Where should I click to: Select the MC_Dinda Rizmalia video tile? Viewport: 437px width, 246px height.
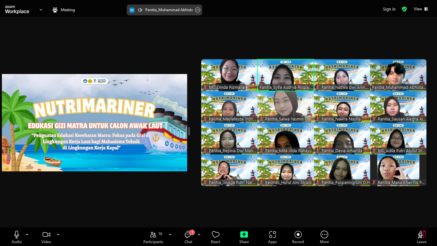coord(229,75)
